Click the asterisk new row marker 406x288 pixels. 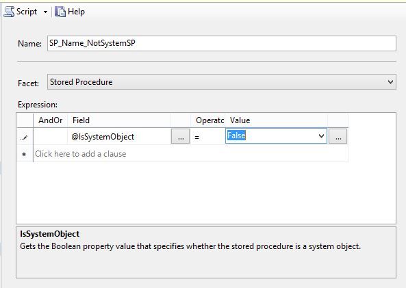[25, 154]
